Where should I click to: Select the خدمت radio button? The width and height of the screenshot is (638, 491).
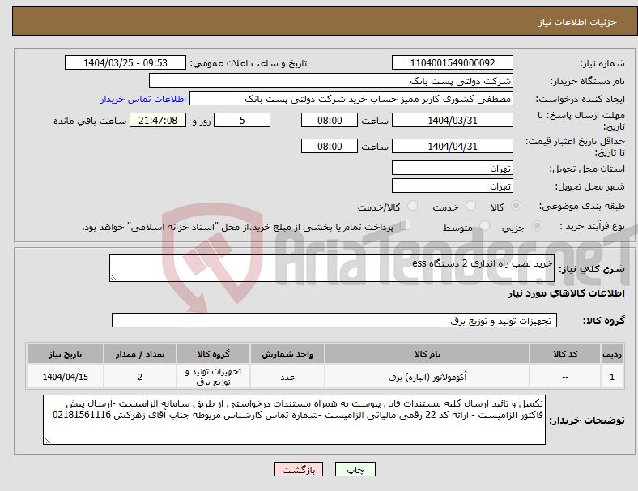pos(470,206)
